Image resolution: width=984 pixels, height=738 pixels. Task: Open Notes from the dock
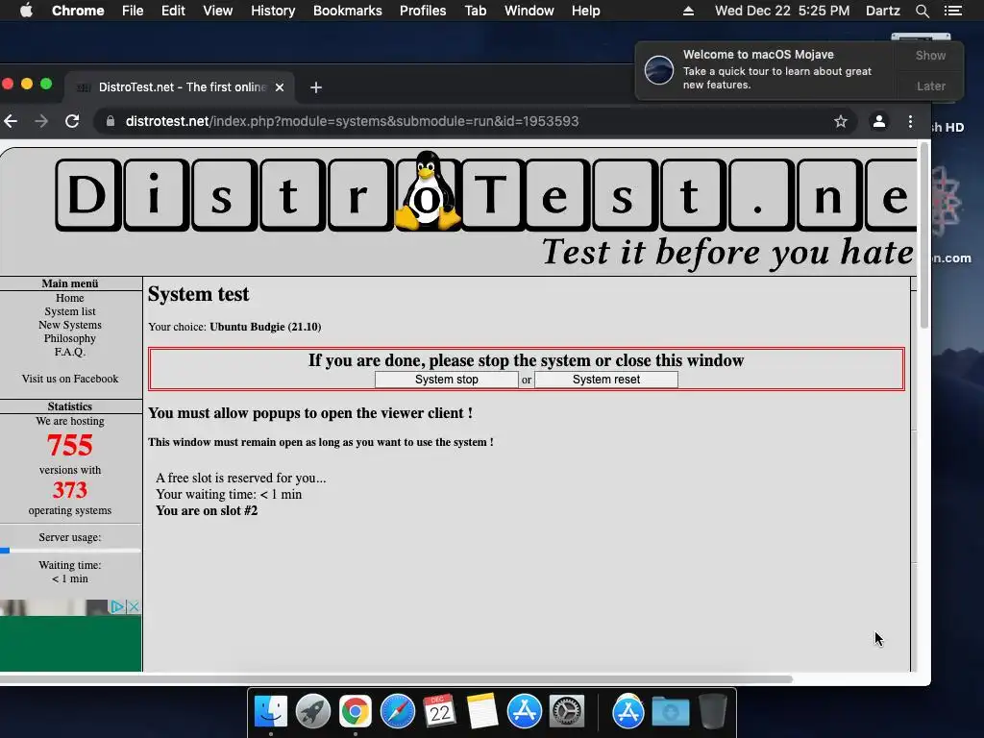(x=482, y=712)
